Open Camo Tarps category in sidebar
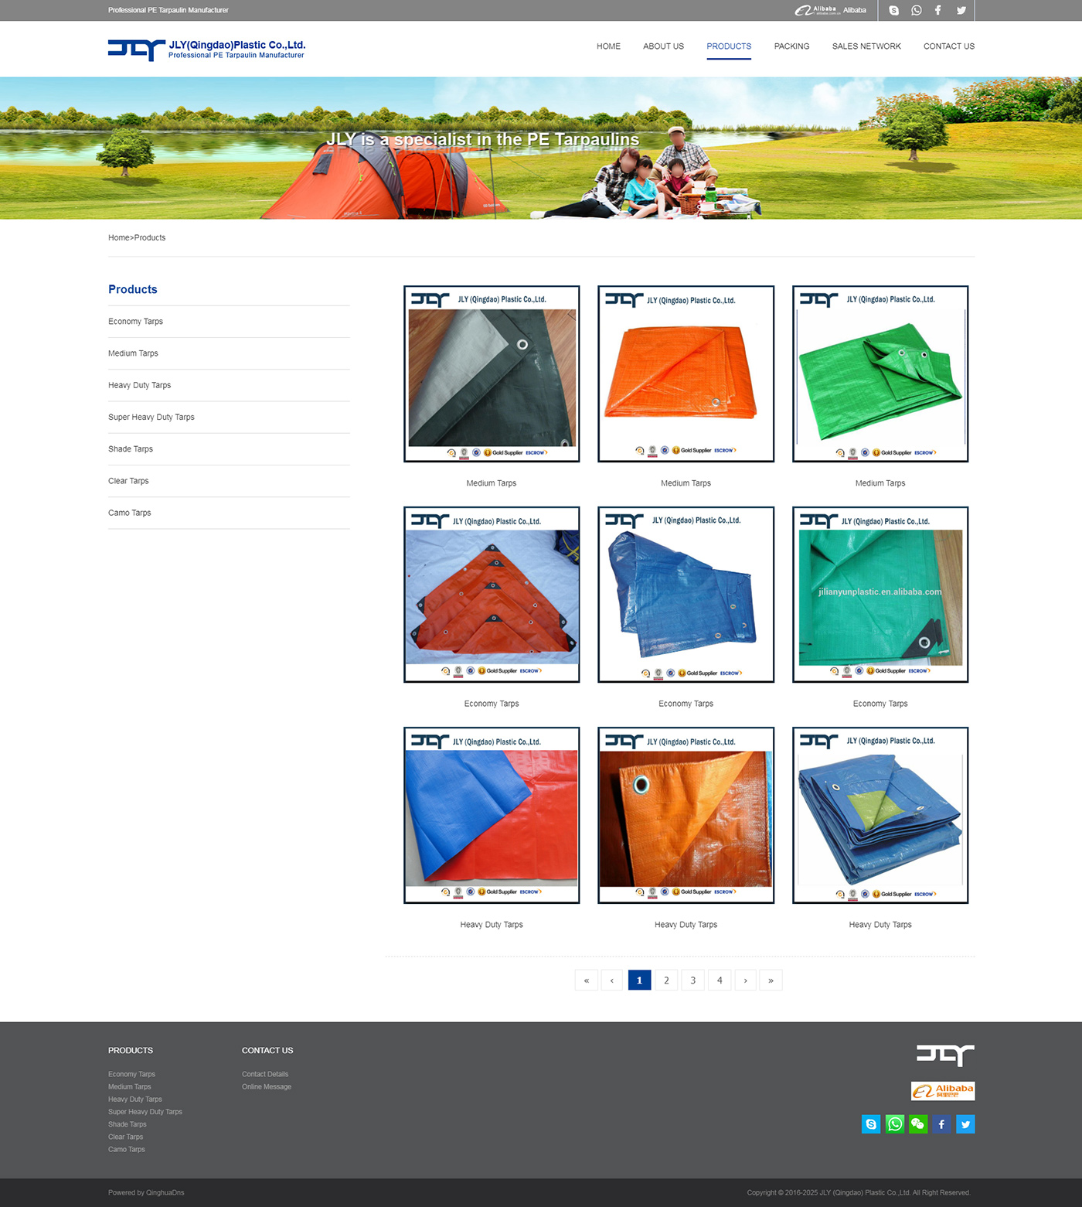The width and height of the screenshot is (1082, 1207). pyautogui.click(x=130, y=513)
